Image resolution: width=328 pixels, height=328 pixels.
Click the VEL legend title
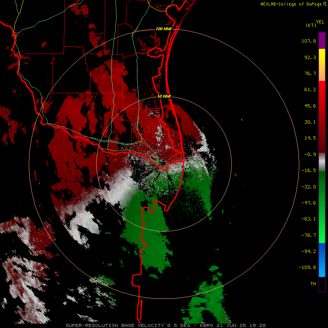[320, 22]
